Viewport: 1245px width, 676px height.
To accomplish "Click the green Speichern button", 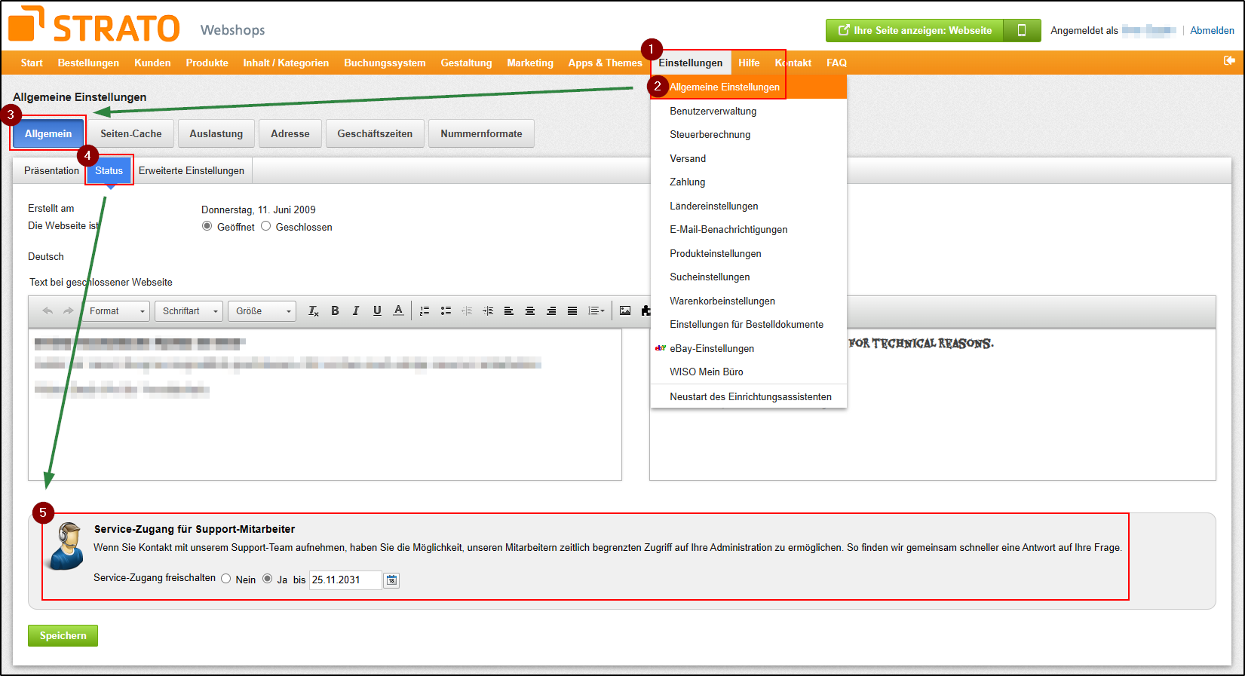I will point(63,635).
